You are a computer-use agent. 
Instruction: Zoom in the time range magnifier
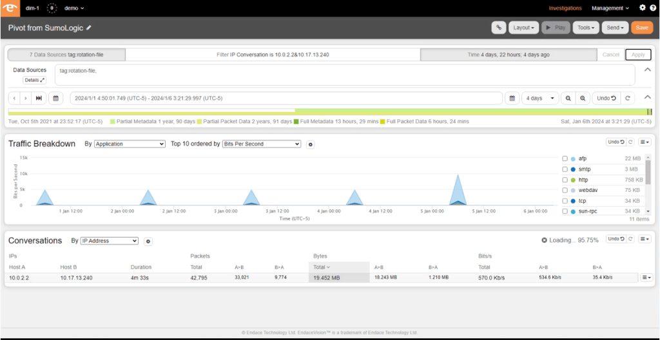click(583, 98)
